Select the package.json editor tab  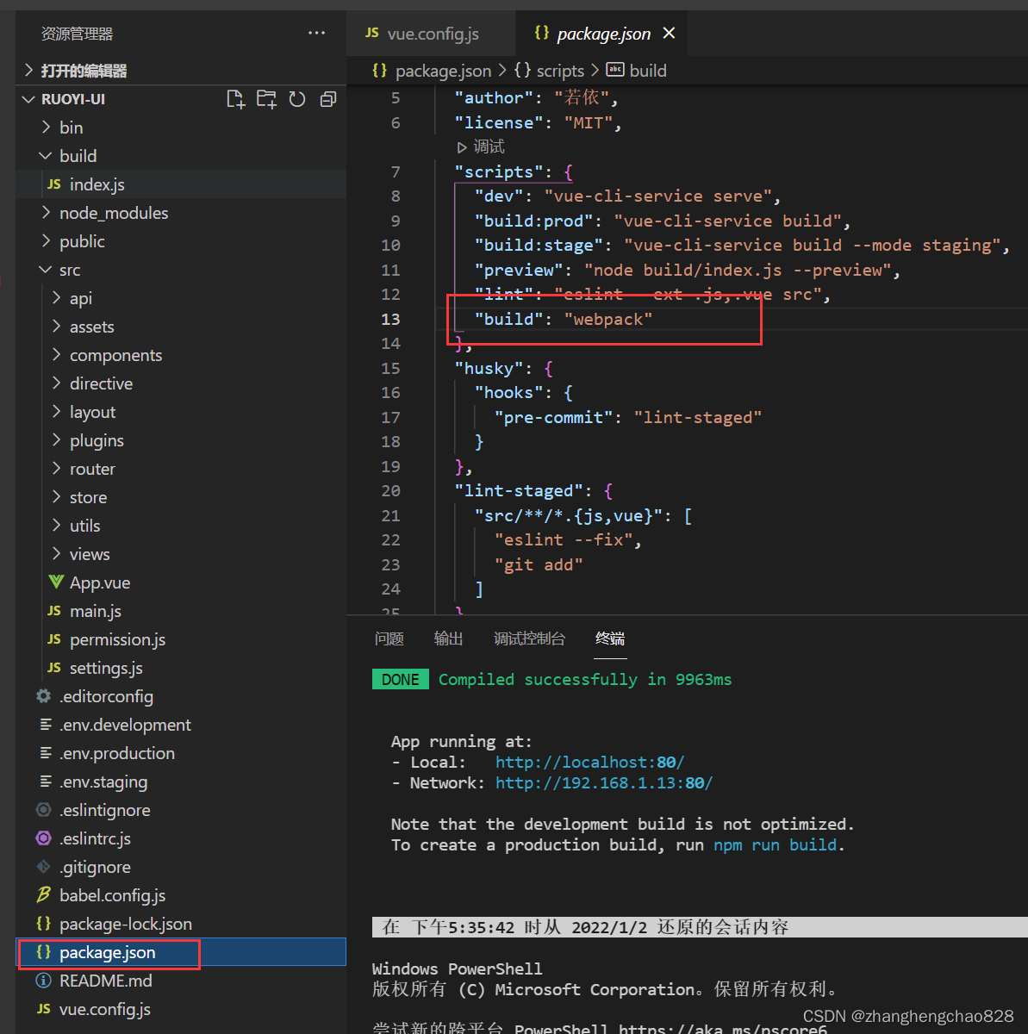pyautogui.click(x=603, y=34)
